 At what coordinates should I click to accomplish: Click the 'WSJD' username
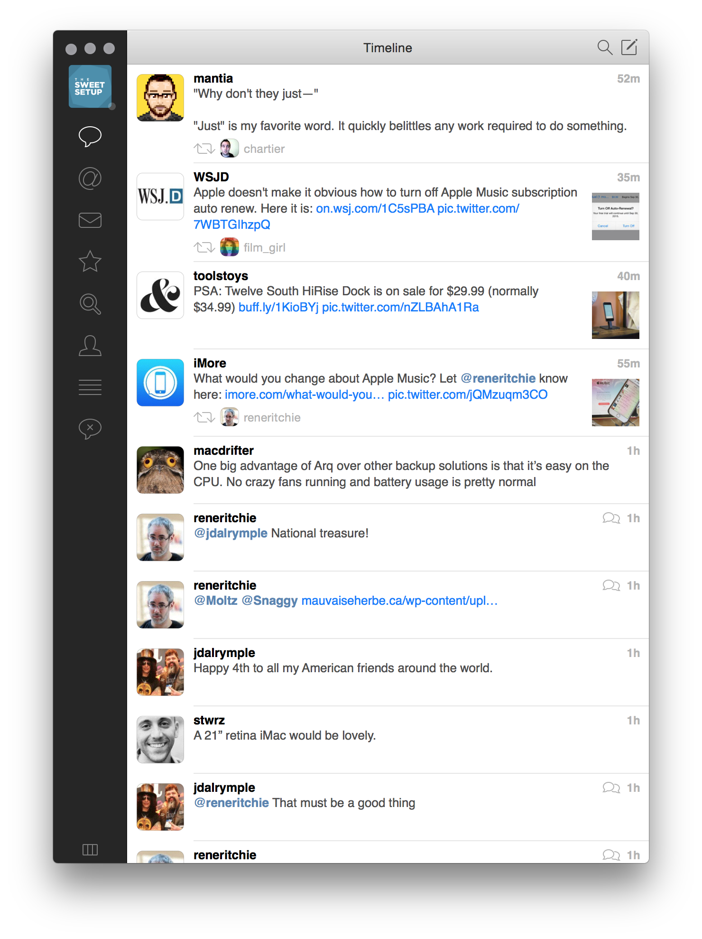[x=211, y=178]
